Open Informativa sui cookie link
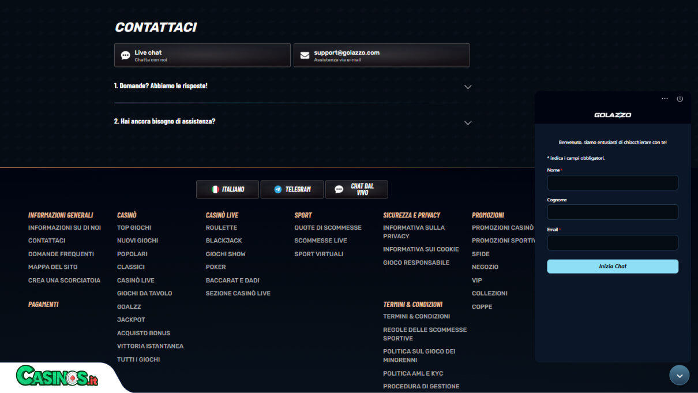This screenshot has height=393, width=698. point(421,249)
